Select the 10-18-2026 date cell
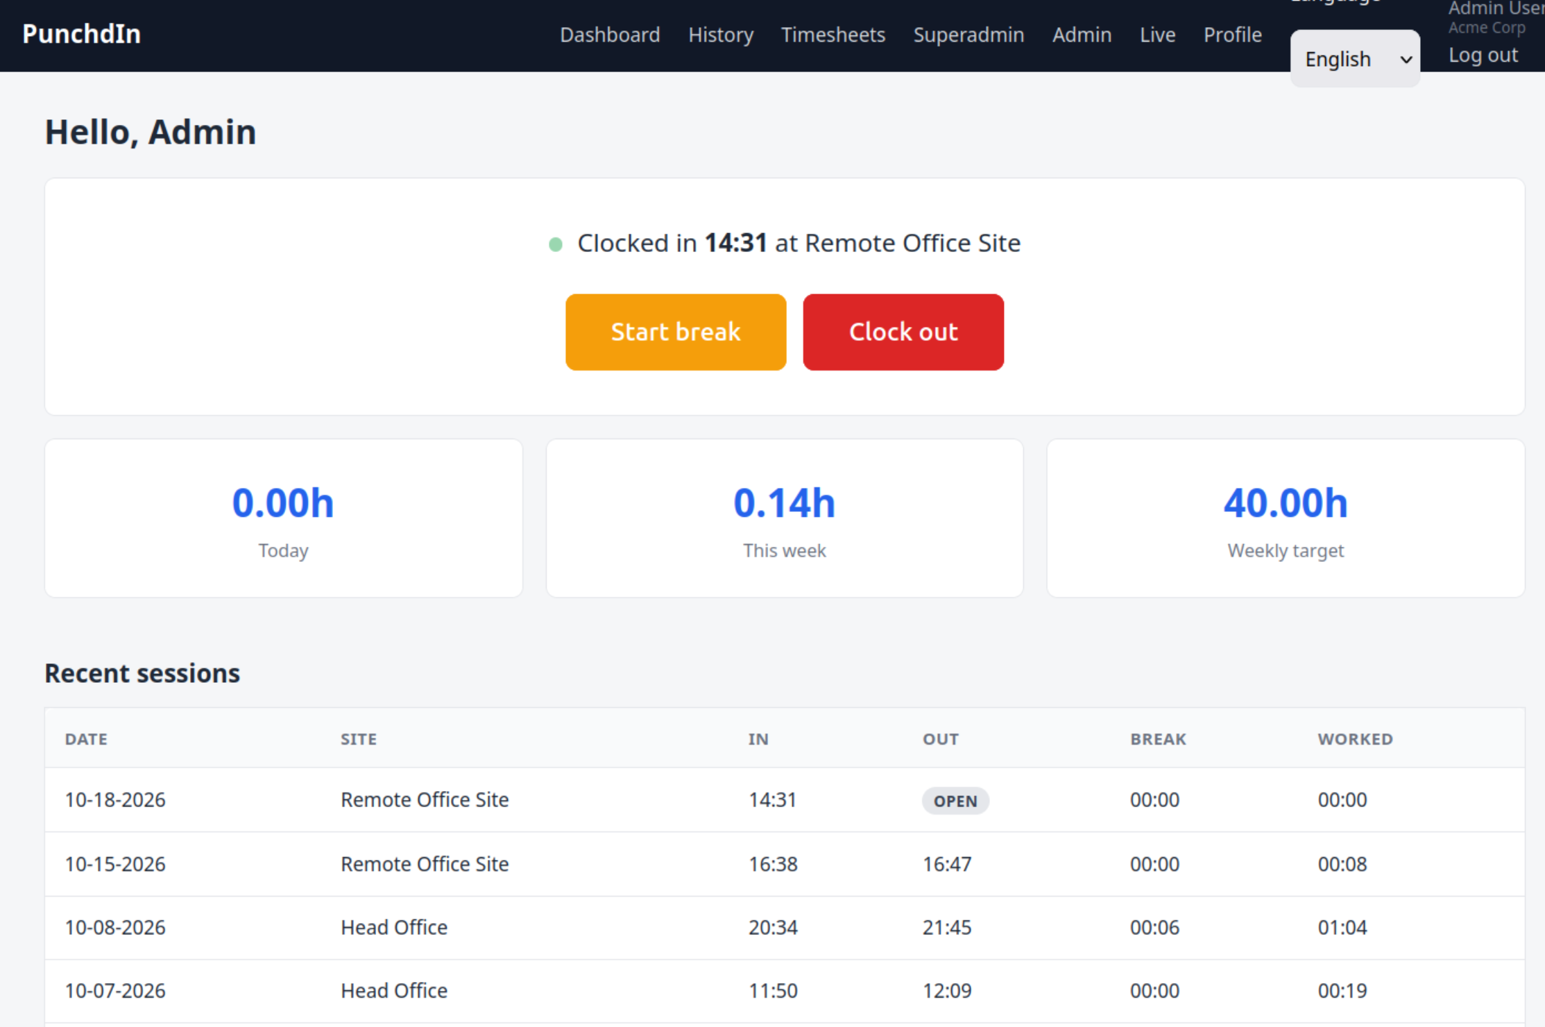 pos(115,799)
